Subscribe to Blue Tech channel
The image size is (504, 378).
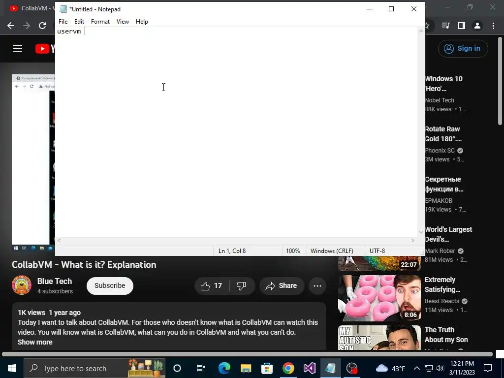click(110, 286)
